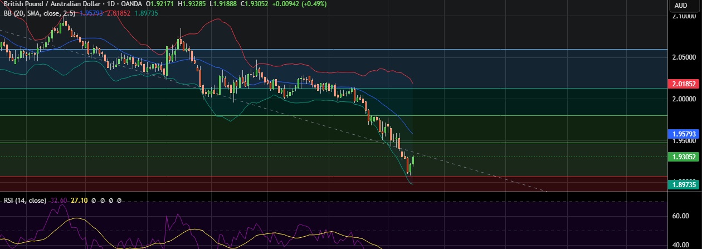Click the red 2.01852 upper band price label

tap(683, 84)
